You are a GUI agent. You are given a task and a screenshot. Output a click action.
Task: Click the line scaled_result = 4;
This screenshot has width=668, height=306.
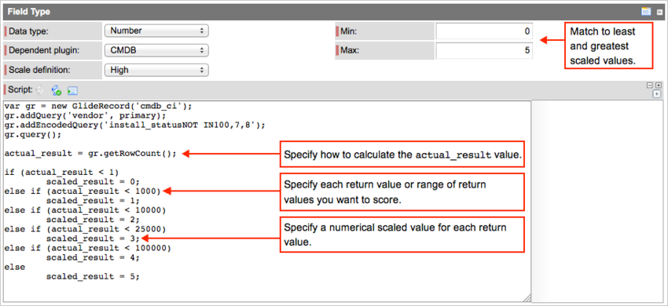point(93,257)
